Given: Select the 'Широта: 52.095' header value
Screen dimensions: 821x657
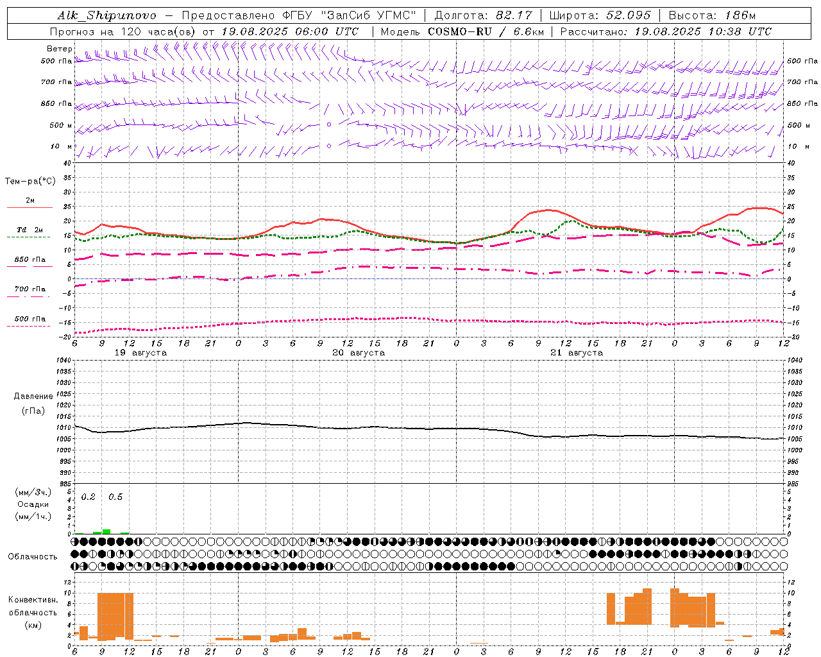Looking at the screenshot, I should [x=600, y=15].
